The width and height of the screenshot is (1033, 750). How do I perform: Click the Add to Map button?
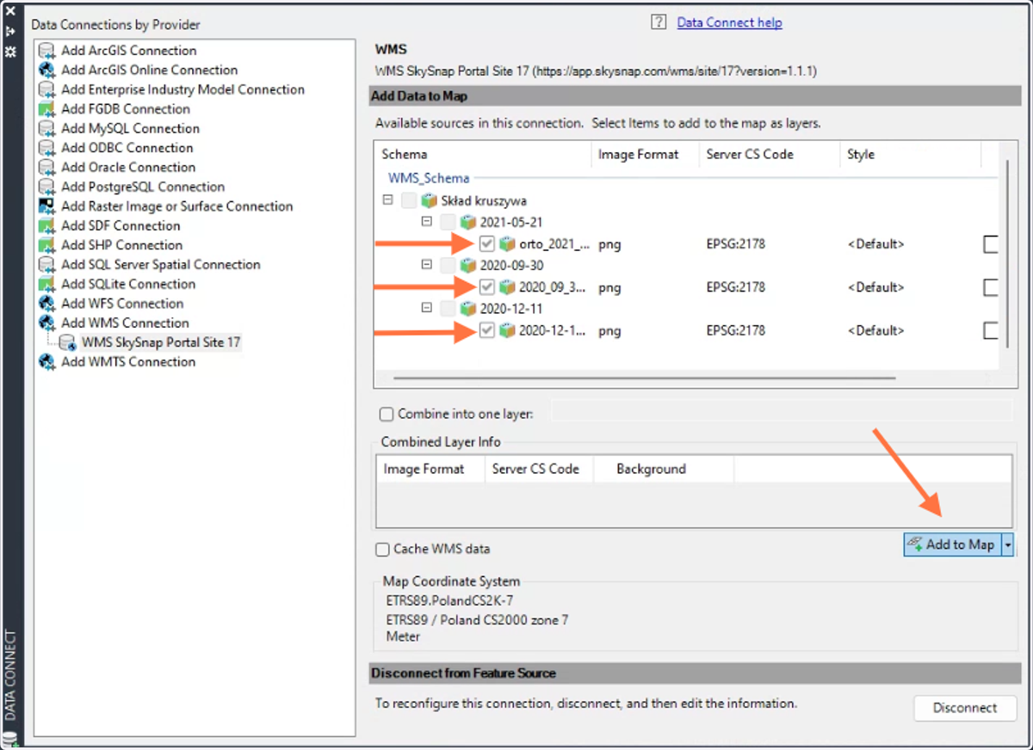click(x=953, y=544)
